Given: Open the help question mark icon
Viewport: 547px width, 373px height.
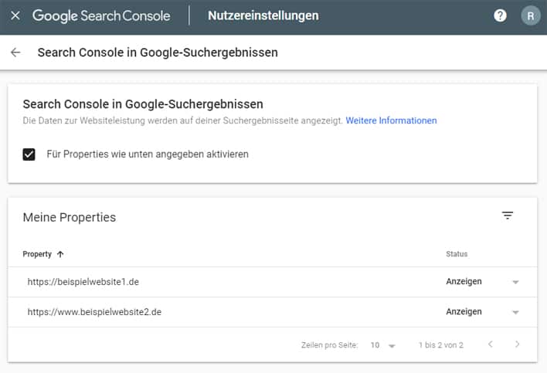Looking at the screenshot, I should (x=500, y=15).
